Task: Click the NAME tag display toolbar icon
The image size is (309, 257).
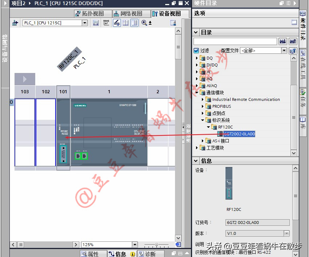Action: pos(106,23)
